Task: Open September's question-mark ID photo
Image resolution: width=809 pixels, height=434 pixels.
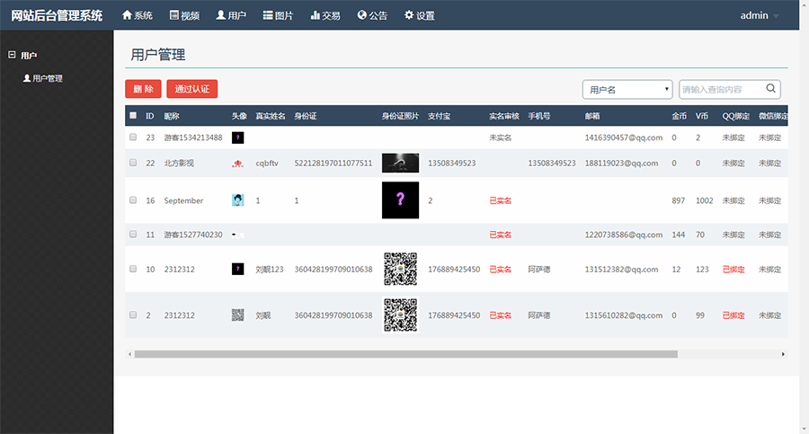Action: pyautogui.click(x=400, y=200)
